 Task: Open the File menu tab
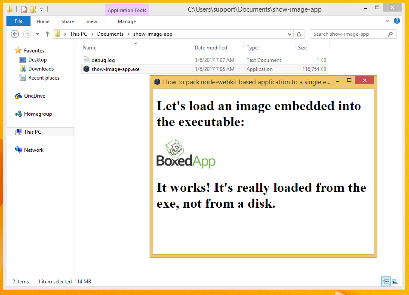18,22
